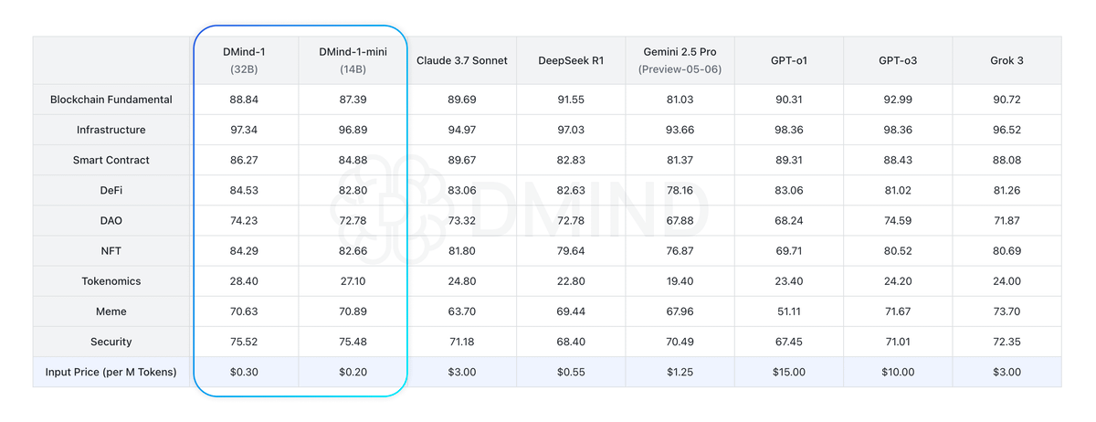1096x422 pixels.
Task: Click the 97.03 Infrastructure cell
Action: point(571,130)
